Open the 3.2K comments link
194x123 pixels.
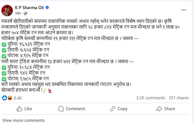(x=151, y=98)
